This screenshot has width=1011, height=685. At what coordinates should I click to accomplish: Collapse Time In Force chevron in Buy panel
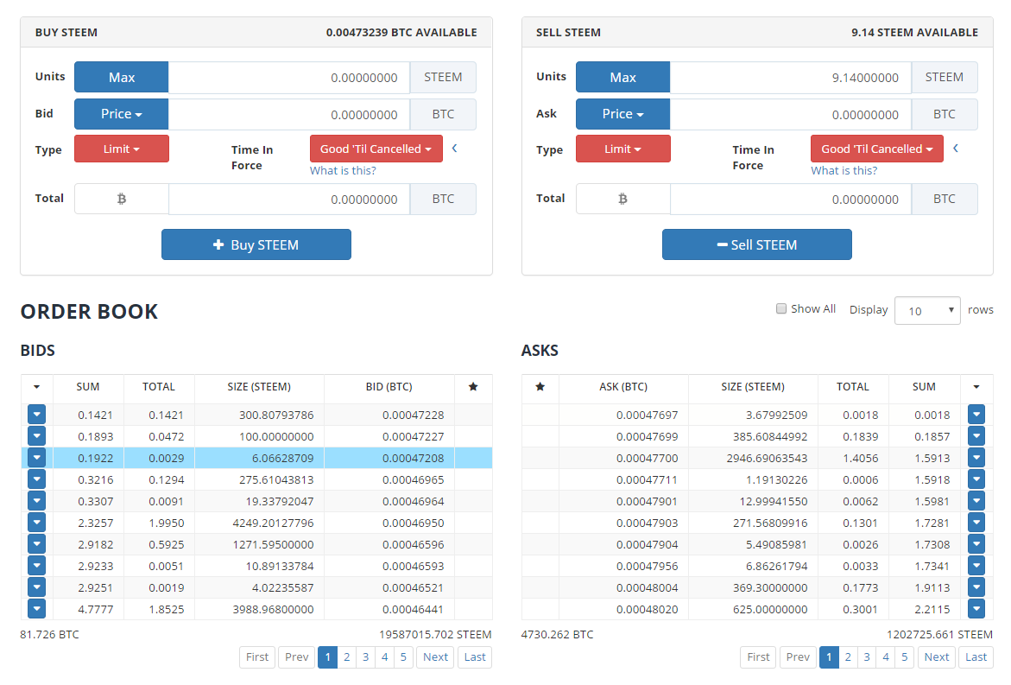click(x=455, y=149)
